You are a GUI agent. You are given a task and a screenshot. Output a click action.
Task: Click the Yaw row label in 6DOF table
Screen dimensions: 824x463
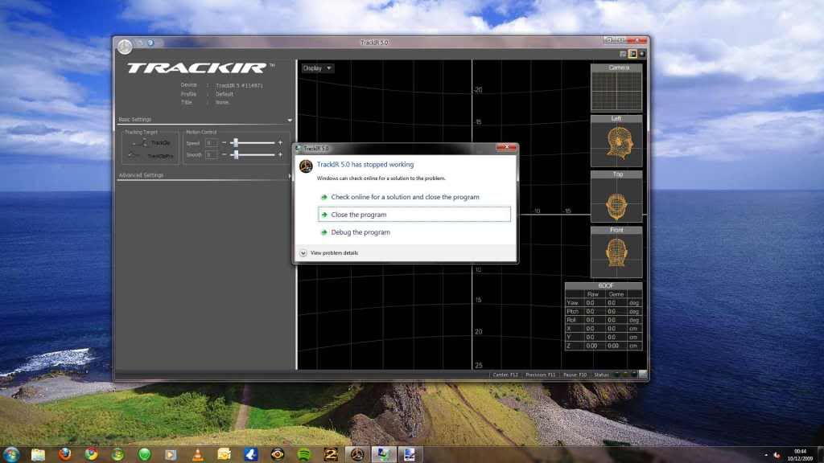[x=573, y=303]
